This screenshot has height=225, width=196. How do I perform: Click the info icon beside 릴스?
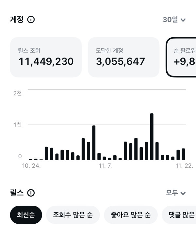point(31,193)
